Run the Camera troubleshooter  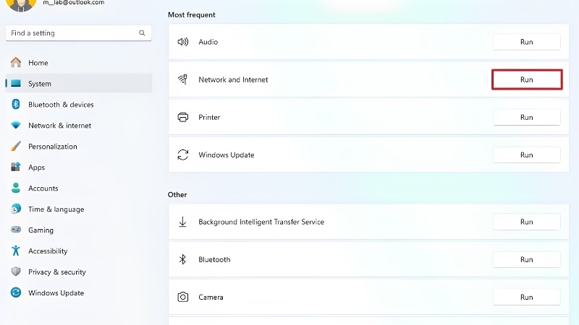pyautogui.click(x=527, y=297)
